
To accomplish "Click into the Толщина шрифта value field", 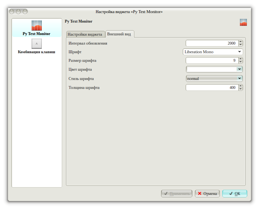I will click(x=211, y=87).
